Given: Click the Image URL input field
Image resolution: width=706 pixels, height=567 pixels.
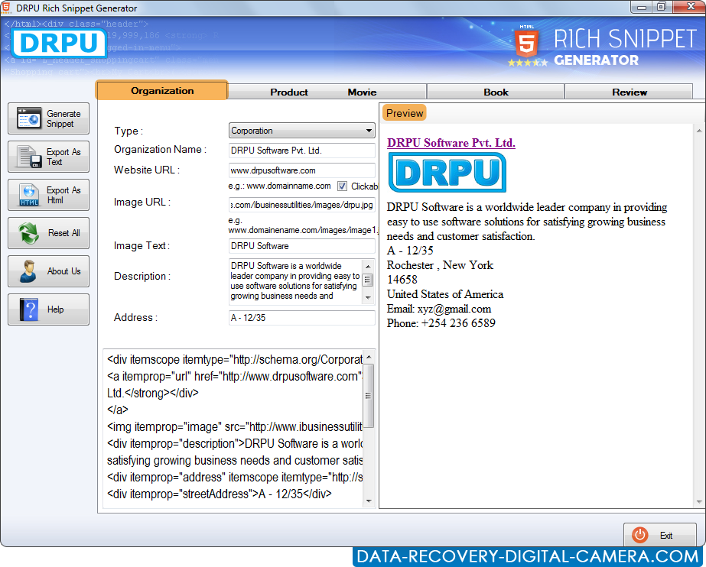Looking at the screenshot, I should click(301, 205).
